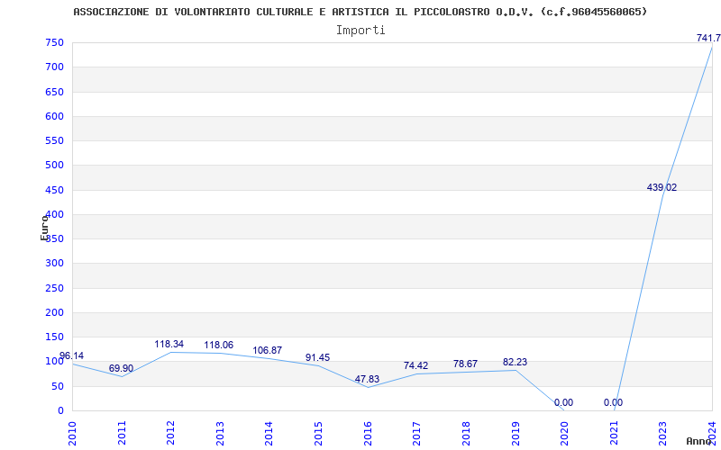Click the 'Importi' chart subtitle

point(360,30)
